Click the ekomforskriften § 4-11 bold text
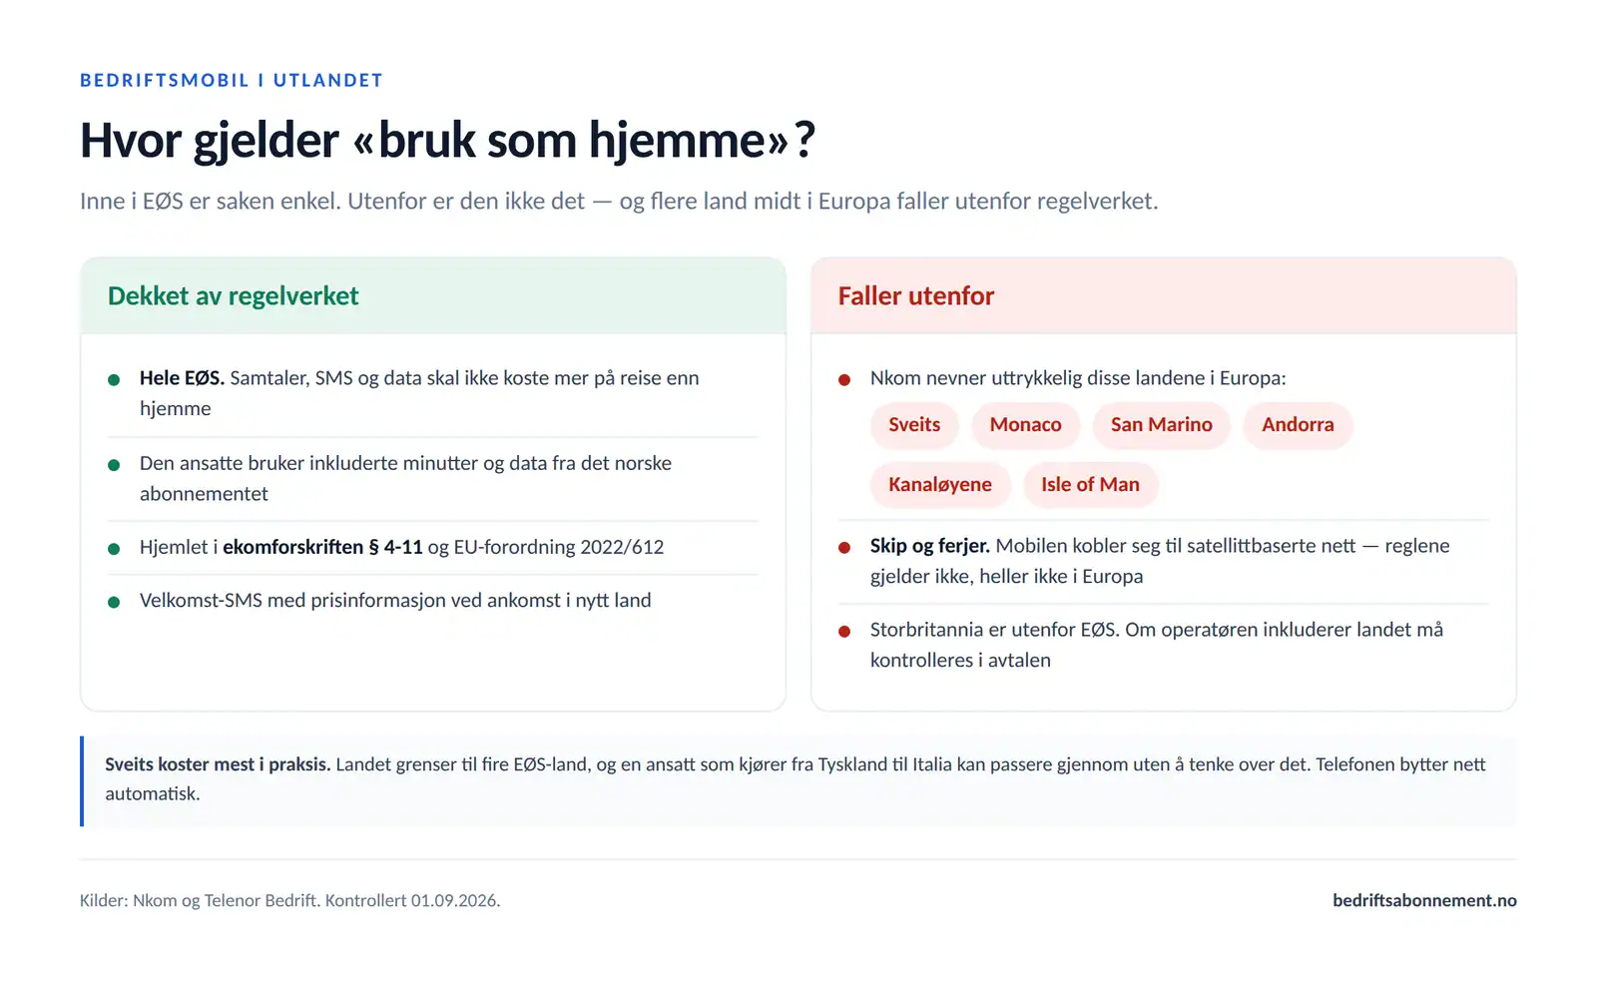Viewport: 1597px width, 981px height. 322,547
